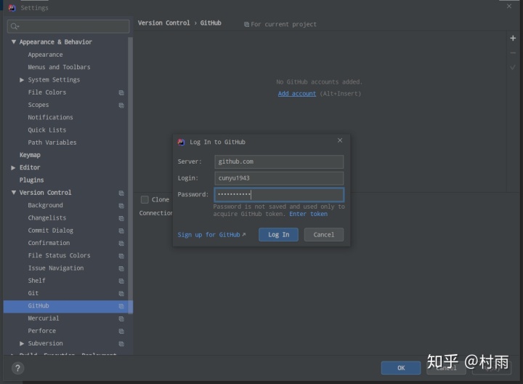Screen dimensions: 523x384
Task: Expand the Subversion node
Action: coord(22,343)
